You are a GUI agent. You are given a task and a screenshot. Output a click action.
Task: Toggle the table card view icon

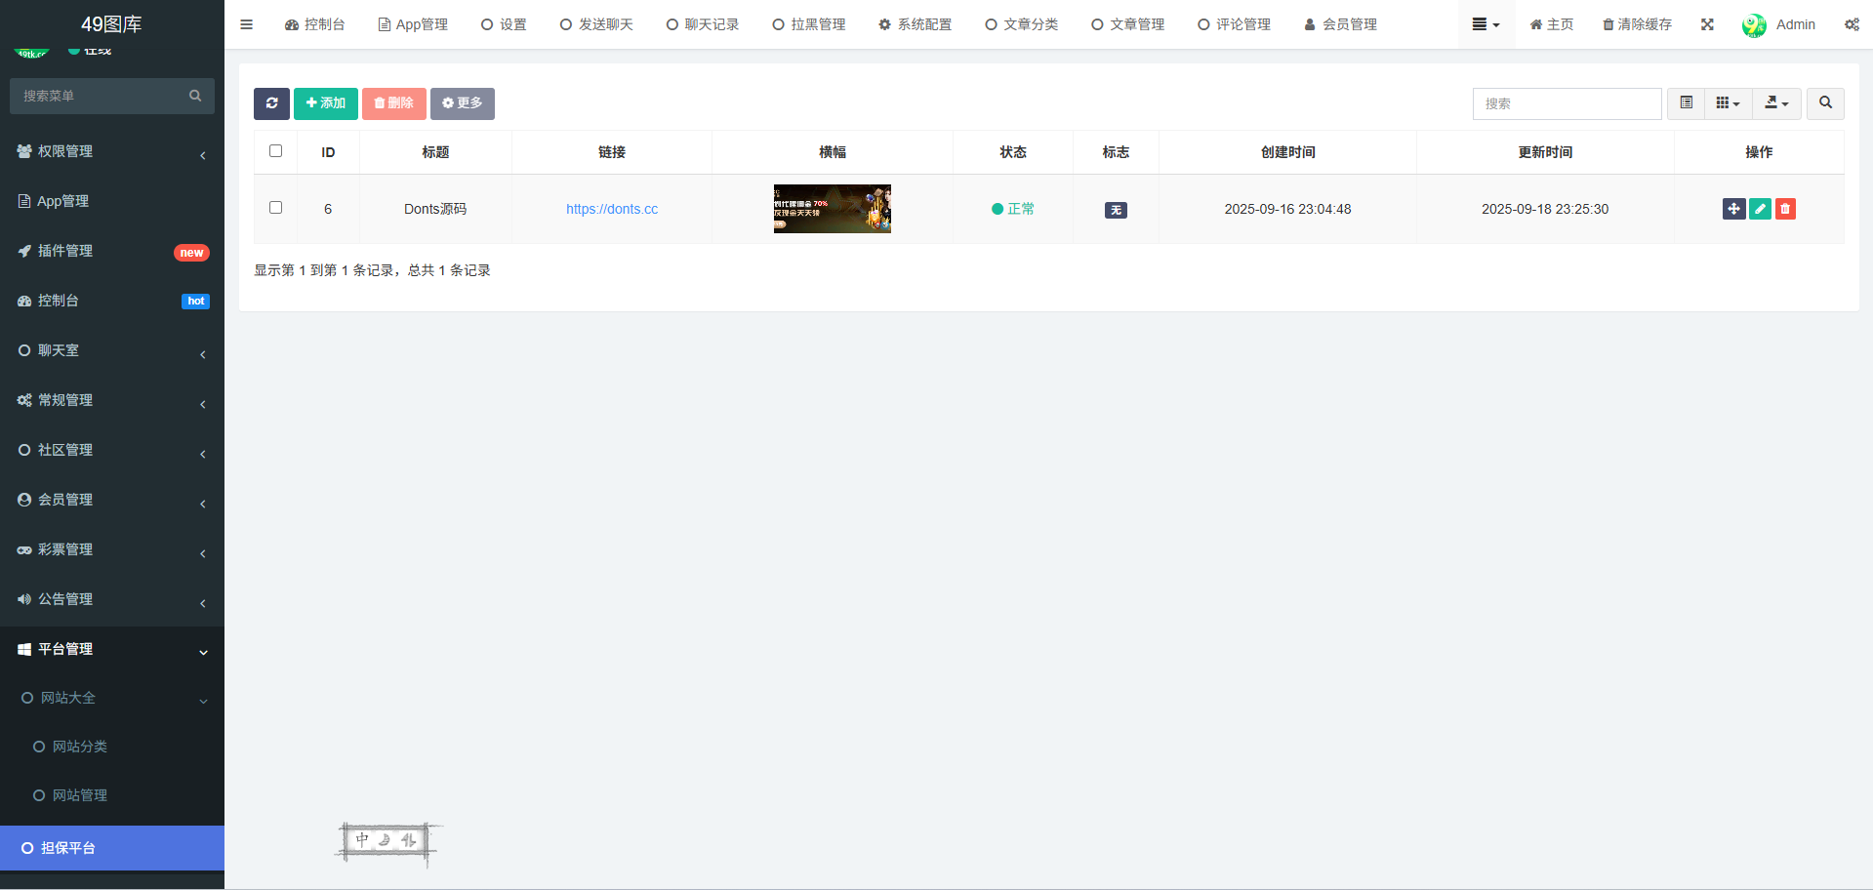(x=1686, y=103)
